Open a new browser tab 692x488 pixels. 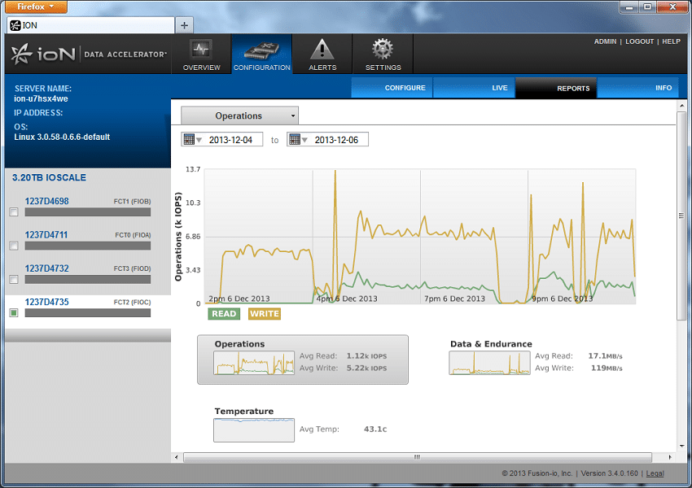(x=184, y=25)
